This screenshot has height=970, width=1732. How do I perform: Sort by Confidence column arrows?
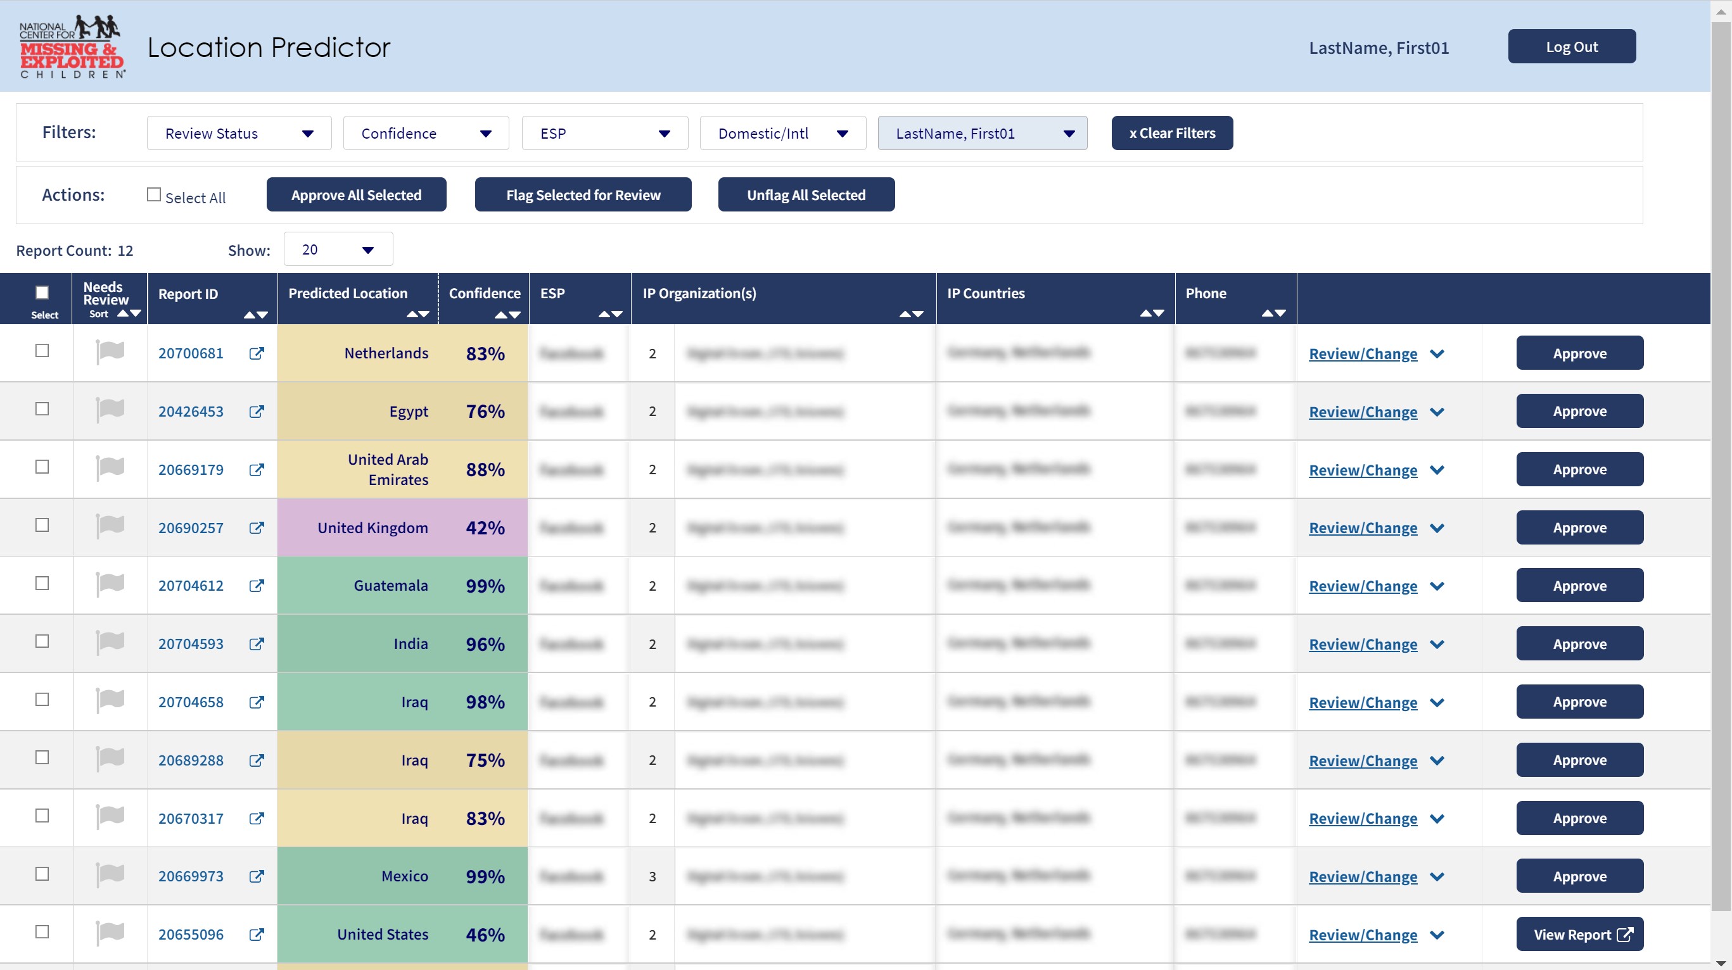(x=507, y=314)
